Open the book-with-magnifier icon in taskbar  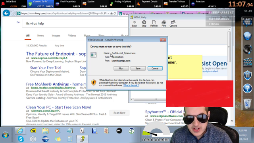pos(94,131)
